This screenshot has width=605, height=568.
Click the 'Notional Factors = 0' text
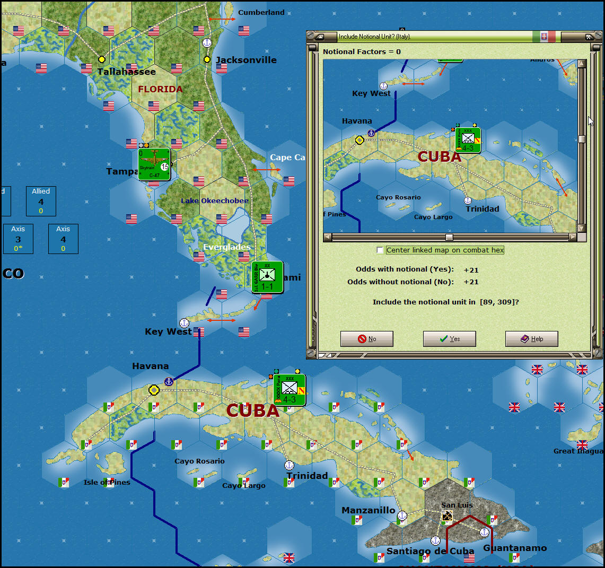[x=362, y=51]
